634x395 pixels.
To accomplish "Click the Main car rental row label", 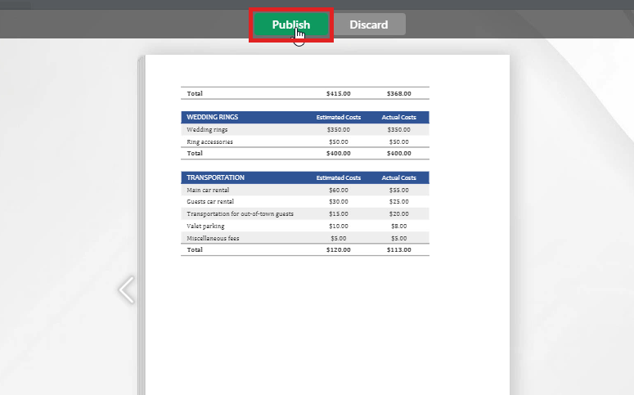I will (x=208, y=190).
